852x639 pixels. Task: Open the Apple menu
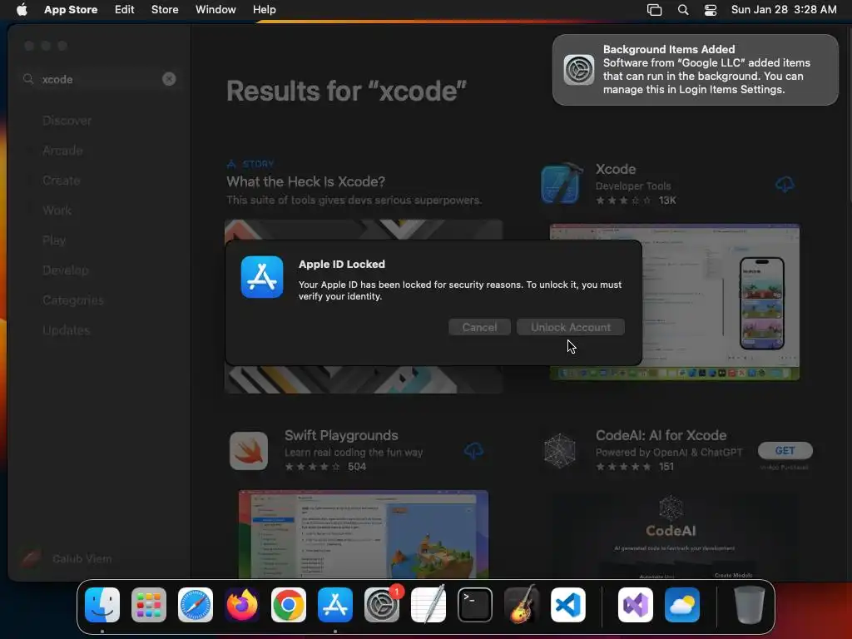(22, 10)
